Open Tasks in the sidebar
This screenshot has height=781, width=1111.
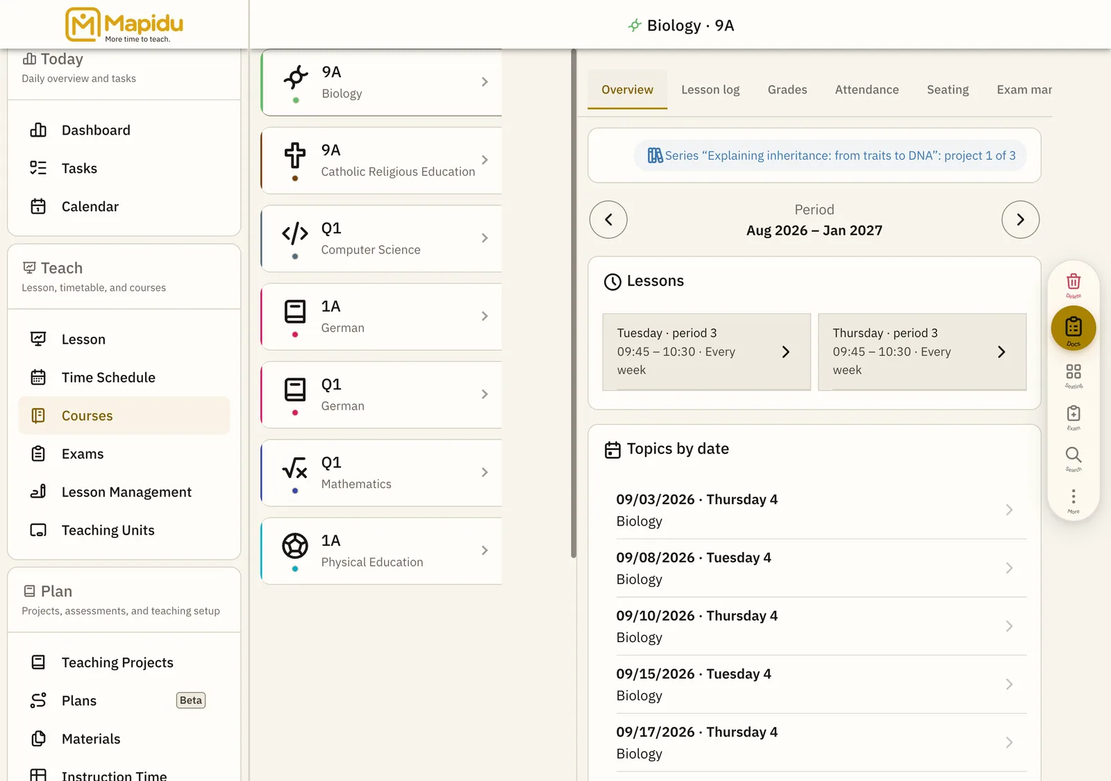pyautogui.click(x=124, y=169)
